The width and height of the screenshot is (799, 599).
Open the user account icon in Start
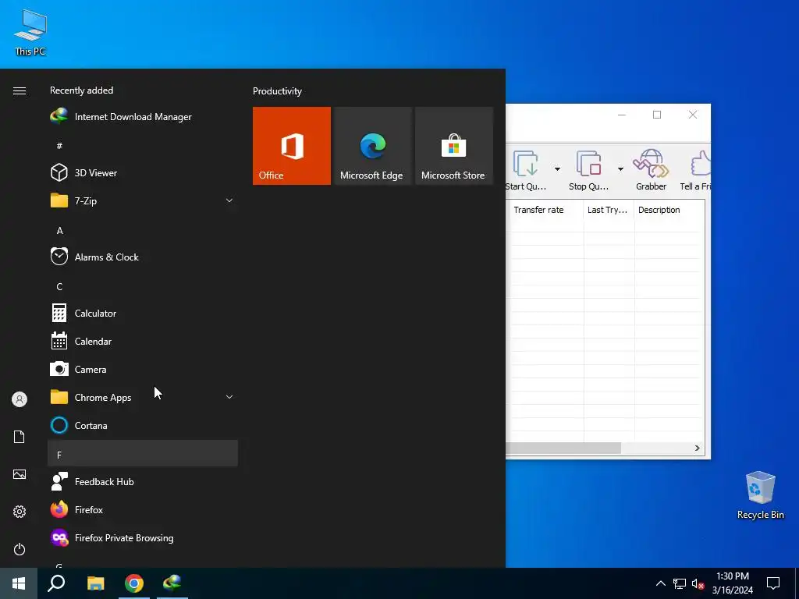20,399
